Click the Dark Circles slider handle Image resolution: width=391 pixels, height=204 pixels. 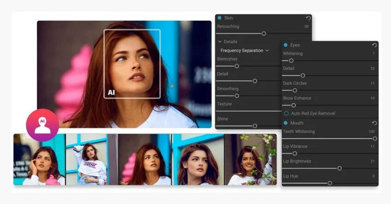pos(295,90)
